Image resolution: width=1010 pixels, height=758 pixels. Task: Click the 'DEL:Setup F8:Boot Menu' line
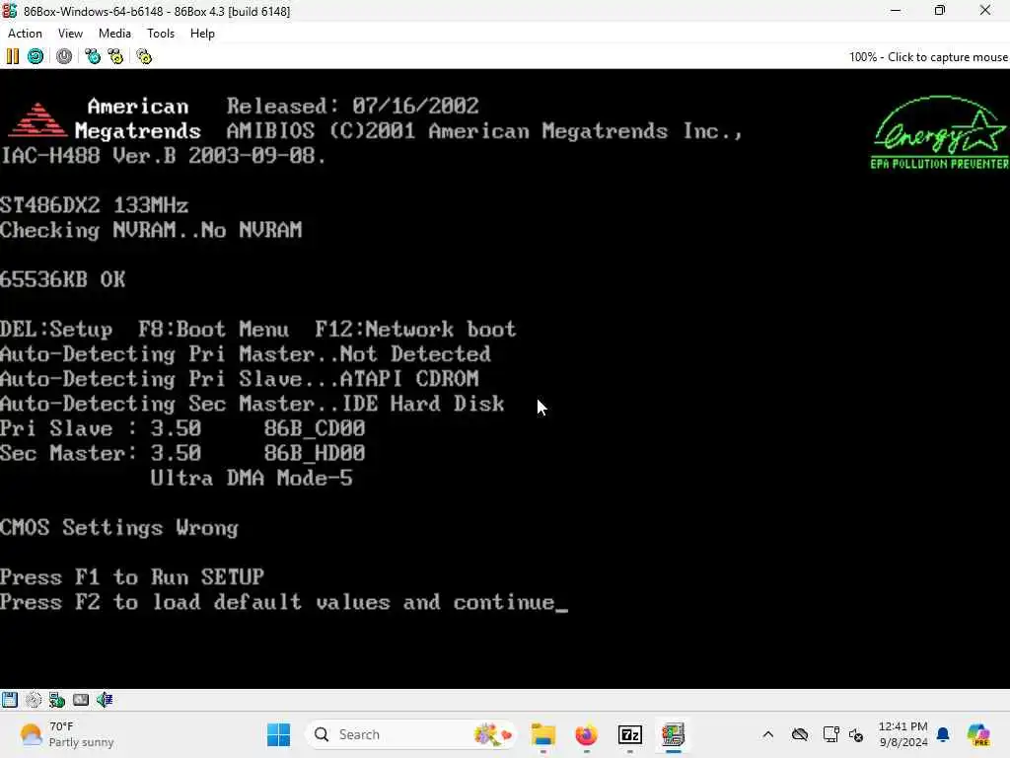(258, 330)
